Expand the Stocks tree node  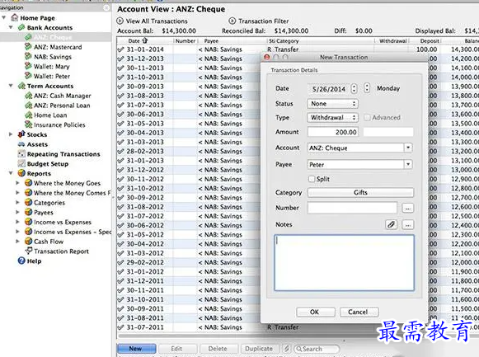click(11, 134)
